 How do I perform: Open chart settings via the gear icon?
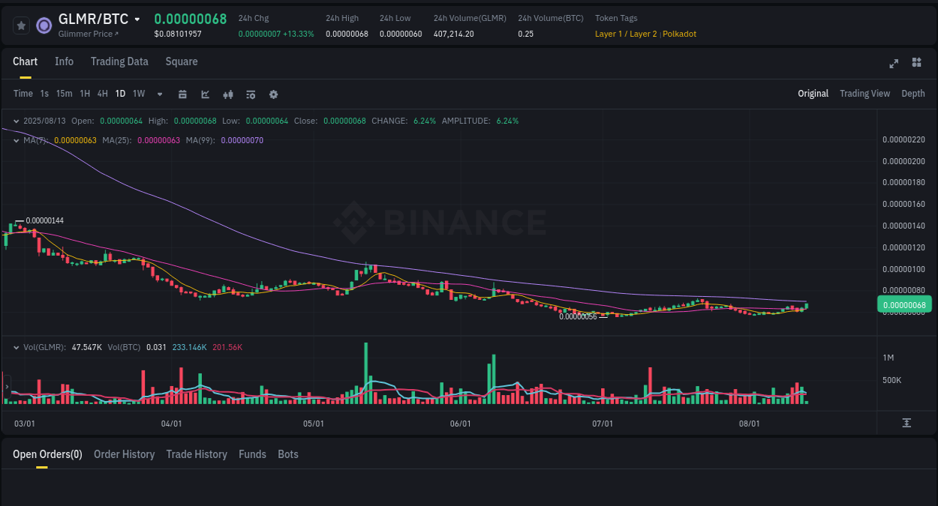point(273,94)
